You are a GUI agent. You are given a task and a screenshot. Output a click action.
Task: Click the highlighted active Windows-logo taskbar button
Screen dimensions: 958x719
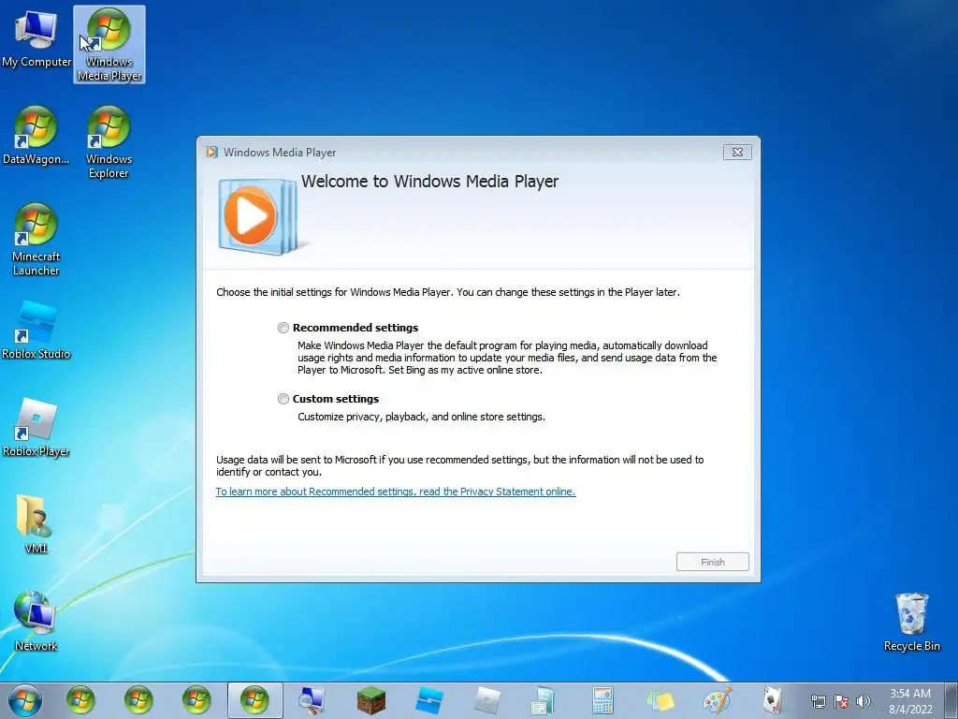(x=254, y=700)
